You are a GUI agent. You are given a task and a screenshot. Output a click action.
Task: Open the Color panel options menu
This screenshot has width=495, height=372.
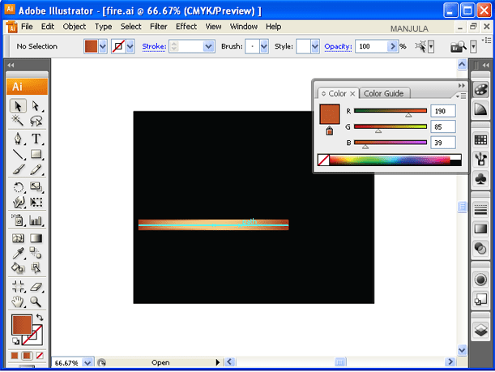pyautogui.click(x=461, y=96)
